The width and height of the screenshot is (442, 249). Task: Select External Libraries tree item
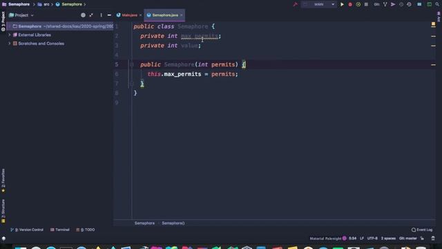click(x=35, y=35)
